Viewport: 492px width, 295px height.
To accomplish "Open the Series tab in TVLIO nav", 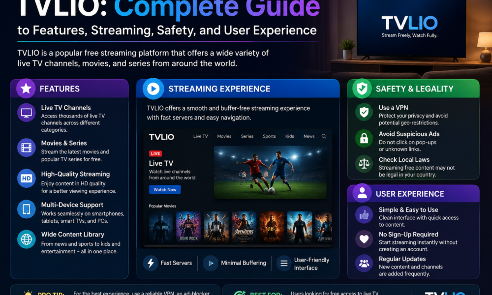I will click(x=247, y=136).
